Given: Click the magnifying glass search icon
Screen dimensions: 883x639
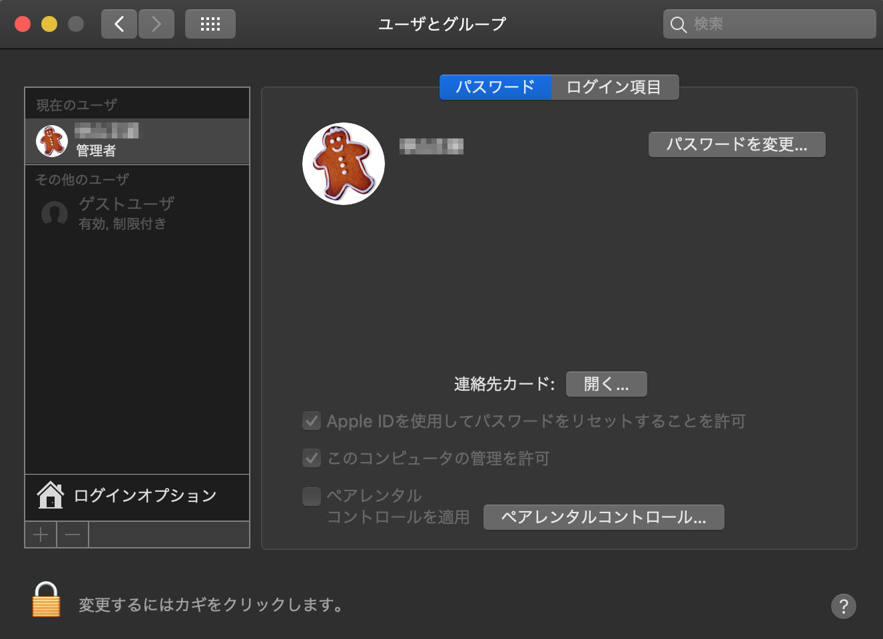Looking at the screenshot, I should click(678, 25).
